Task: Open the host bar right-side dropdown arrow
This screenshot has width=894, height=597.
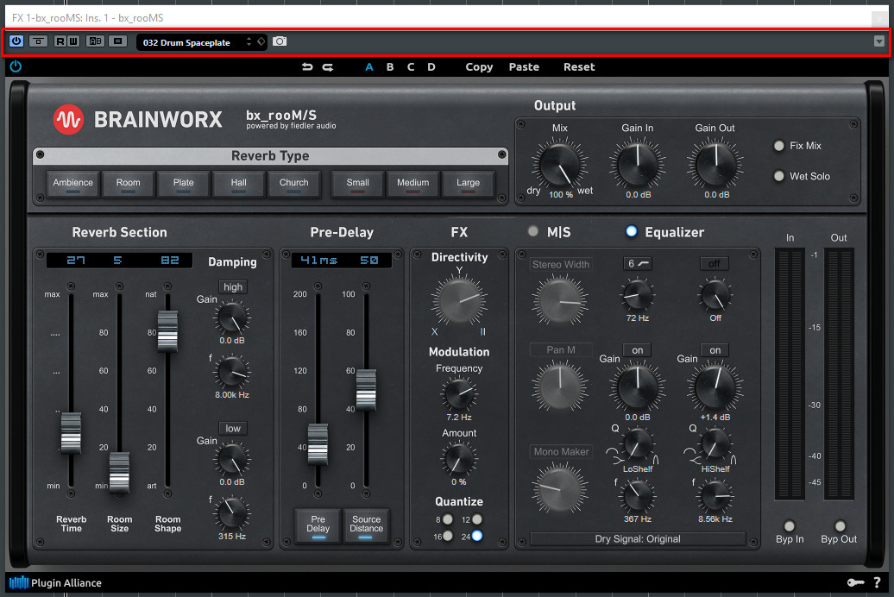Action: 879,41
